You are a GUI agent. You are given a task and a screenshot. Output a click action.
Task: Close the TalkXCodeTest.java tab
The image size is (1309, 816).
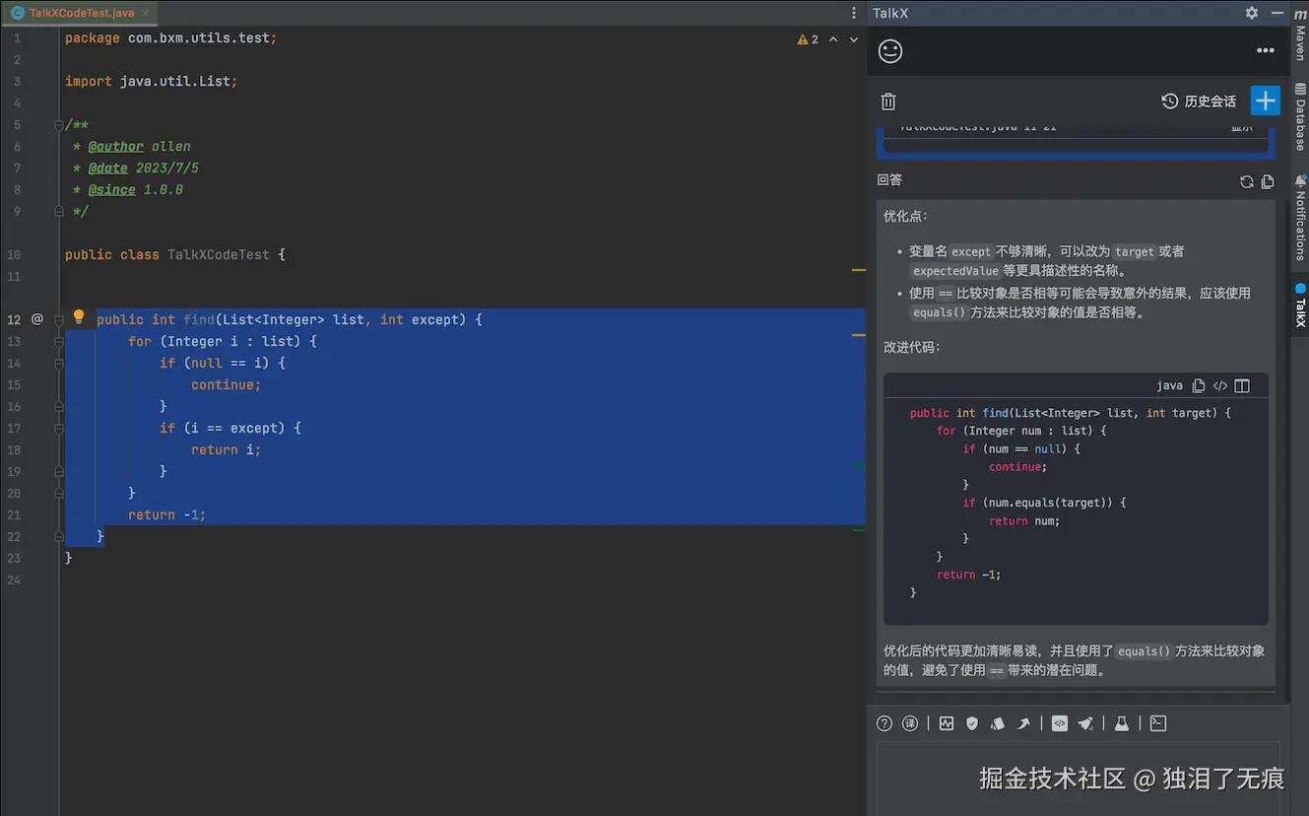146,13
